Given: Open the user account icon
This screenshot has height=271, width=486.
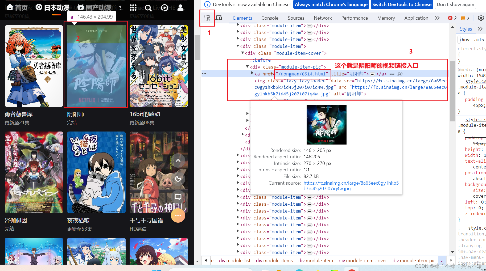Looking at the screenshot, I should [180, 8].
